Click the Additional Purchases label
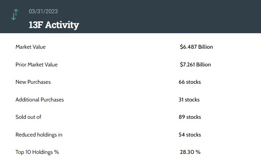The image size is (261, 162). pyautogui.click(x=39, y=100)
